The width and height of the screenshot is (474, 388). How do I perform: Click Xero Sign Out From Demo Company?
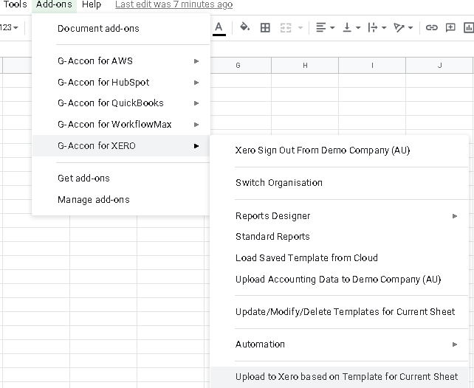339,150
